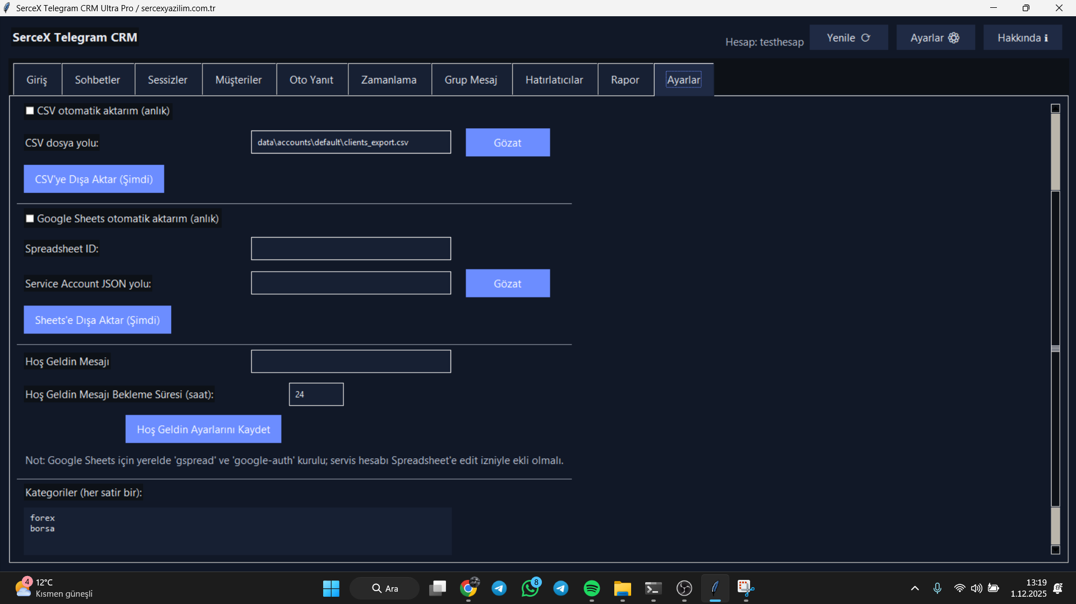Open the Oto Yanıt tab
This screenshot has height=604, width=1076.
pyautogui.click(x=311, y=80)
